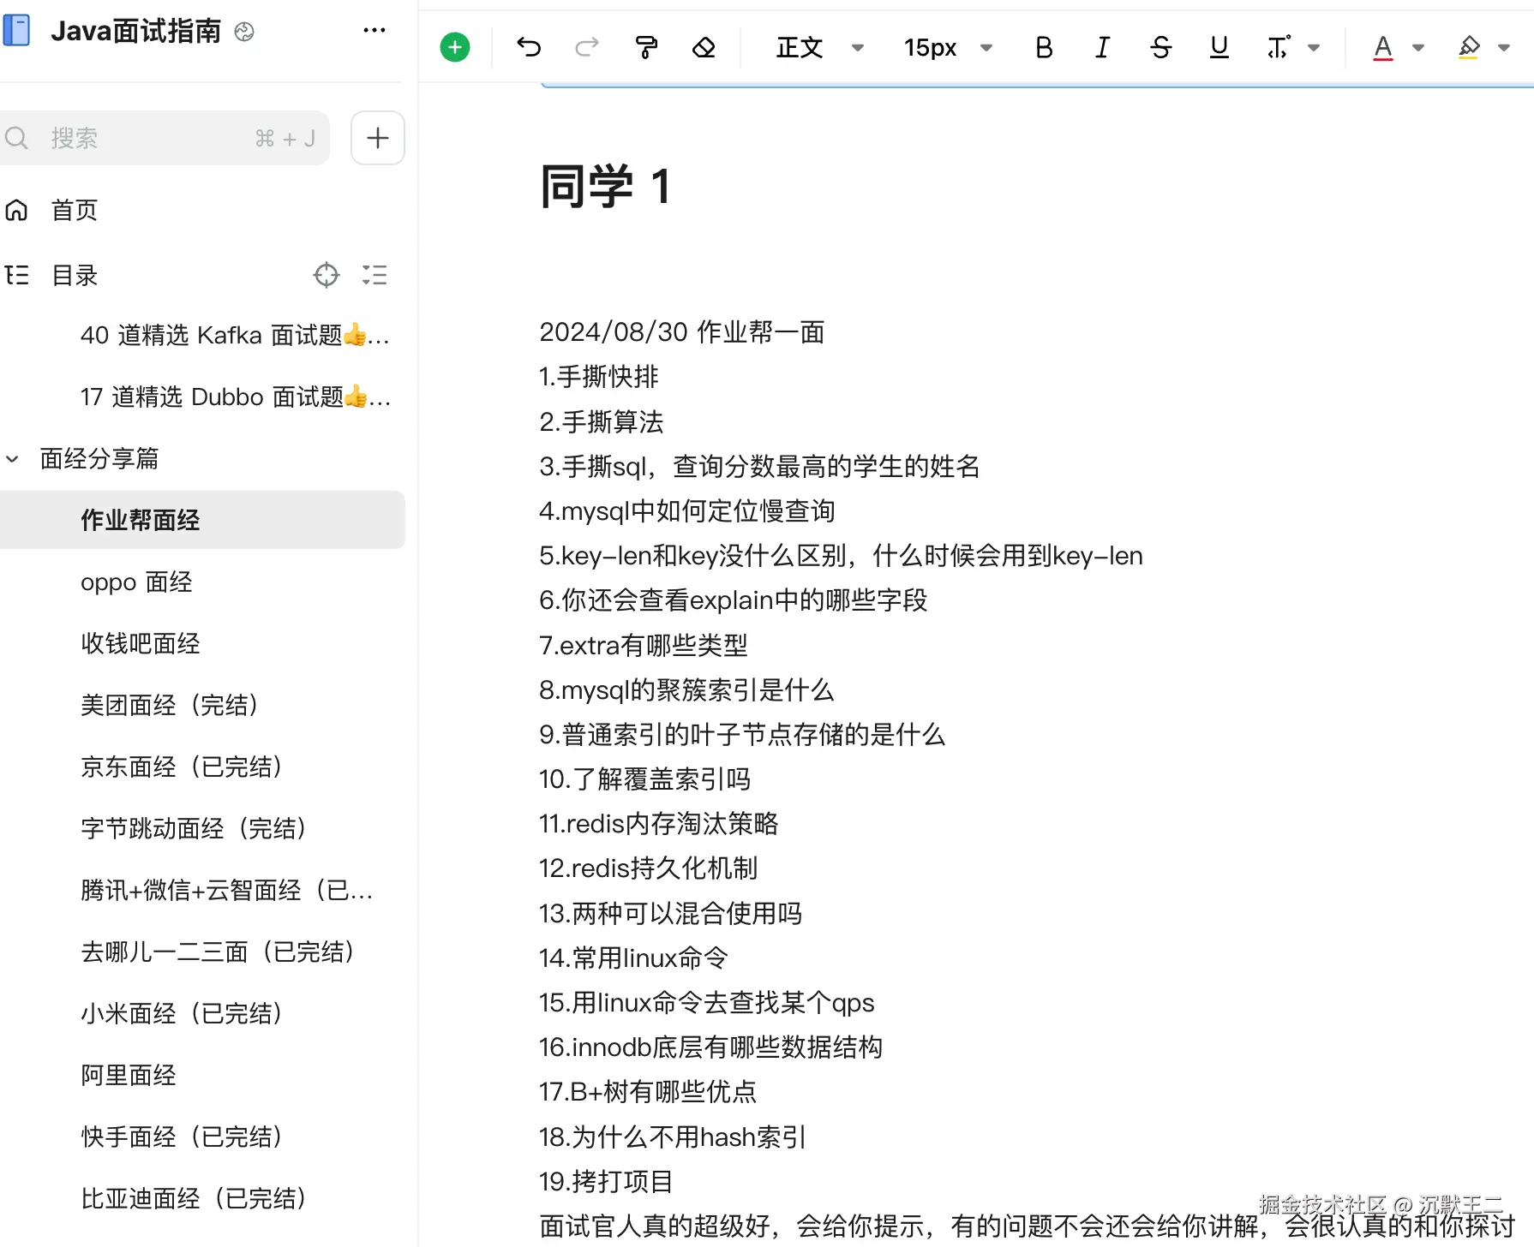Screen dimensions: 1534x1247
Task: Open the 阿里面经 document link
Action: (x=127, y=1075)
